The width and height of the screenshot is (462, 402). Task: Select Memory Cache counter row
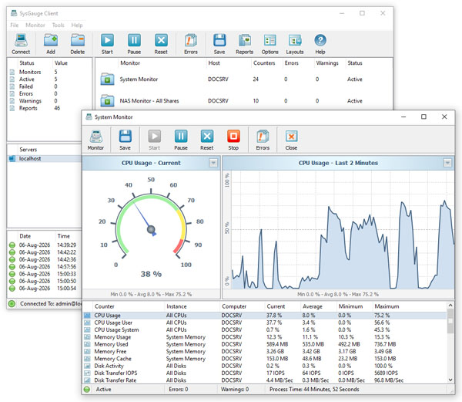click(265, 359)
